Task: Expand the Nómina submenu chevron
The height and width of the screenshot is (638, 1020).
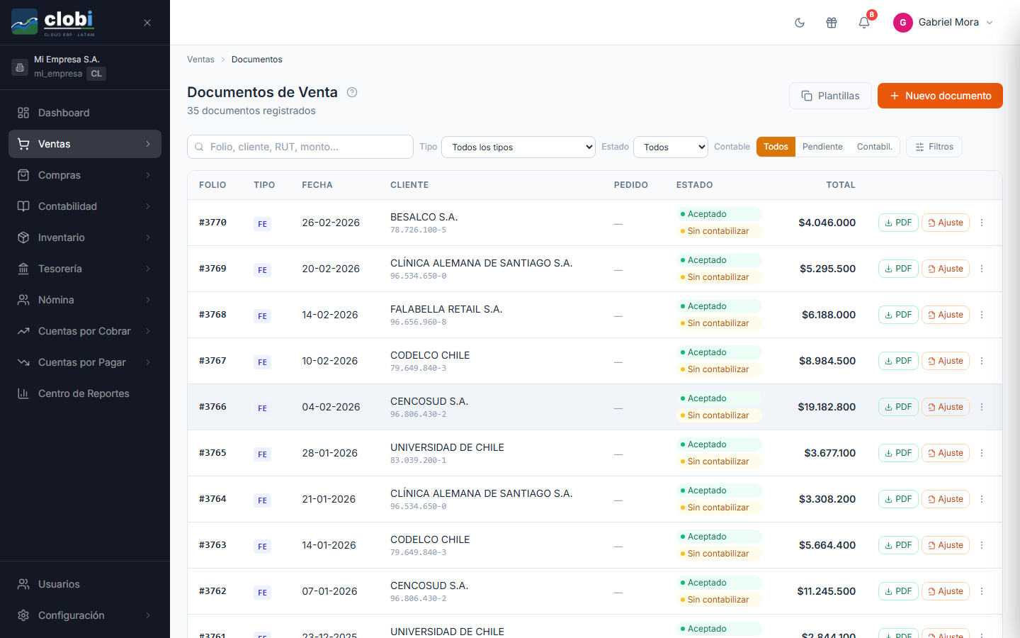Action: click(148, 300)
